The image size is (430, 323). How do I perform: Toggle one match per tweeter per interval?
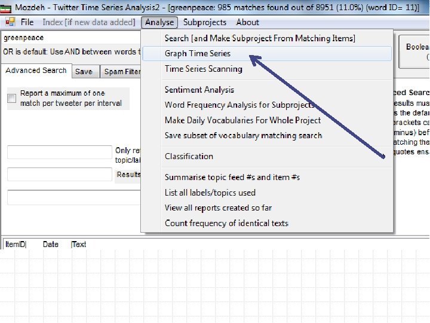[12, 98]
